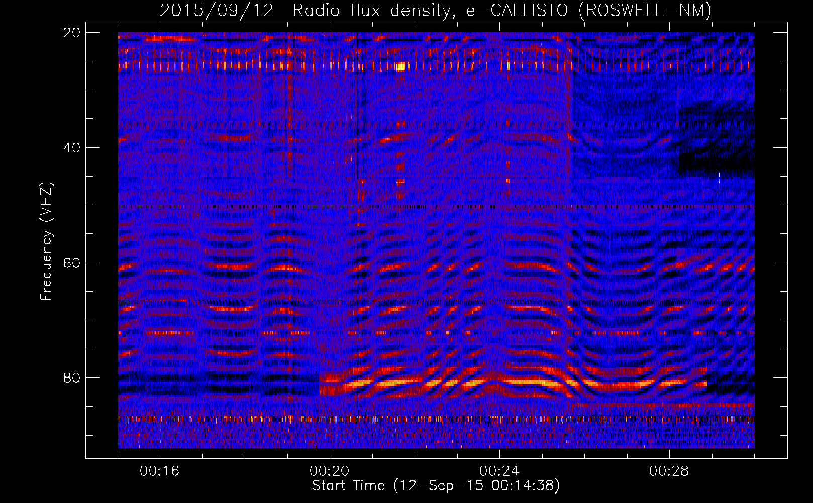Click the 60 MHz frequency tick label
Viewport: 813px width, 503px height.
point(71,263)
